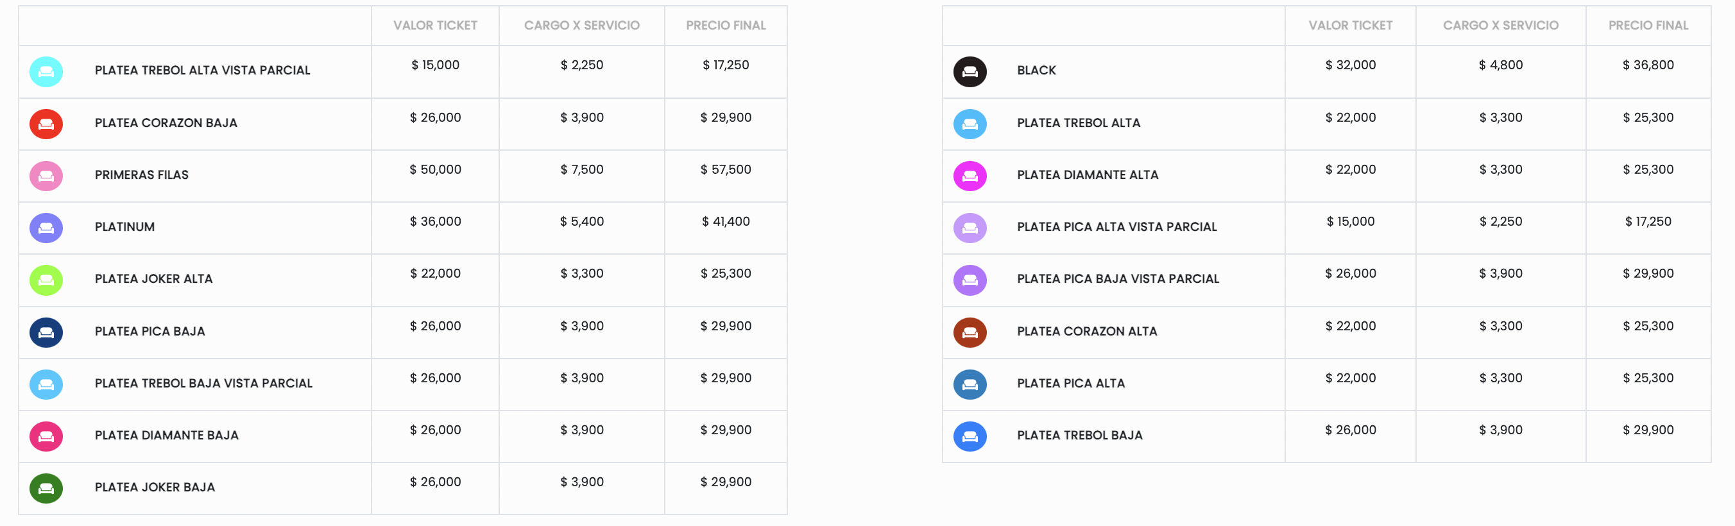This screenshot has width=1735, height=526.
Task: Click $ 22,000 ticket value for Platea Pica Alta
Action: tap(1351, 378)
